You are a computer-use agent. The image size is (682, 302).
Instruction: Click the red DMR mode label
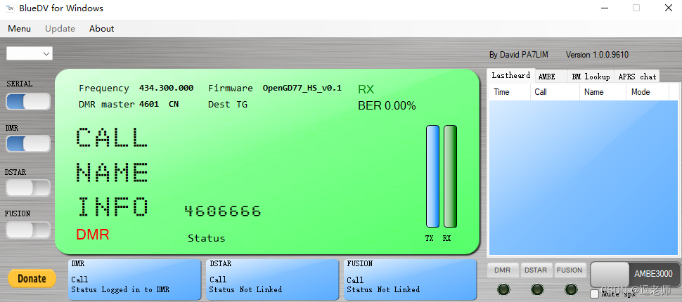(93, 235)
